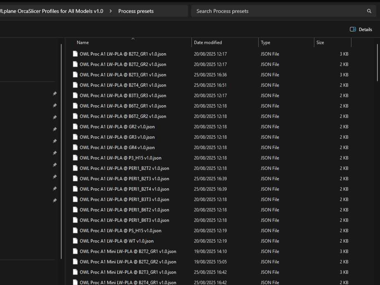Click the topmost pin icon in the sidebar
This screenshot has height=285, width=380.
(55, 94)
